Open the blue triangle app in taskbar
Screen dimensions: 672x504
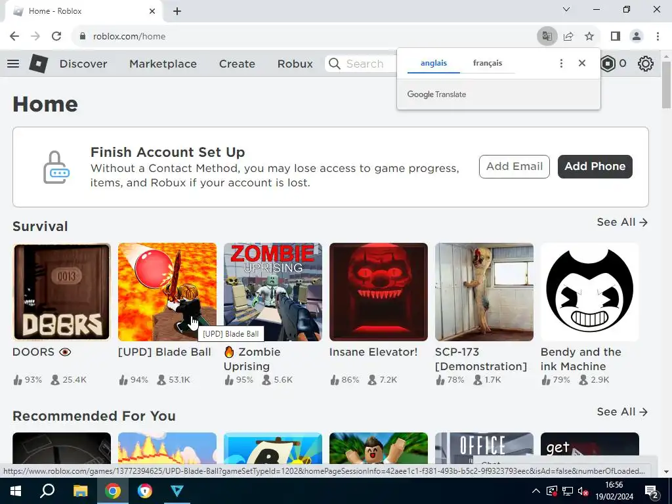point(177,491)
